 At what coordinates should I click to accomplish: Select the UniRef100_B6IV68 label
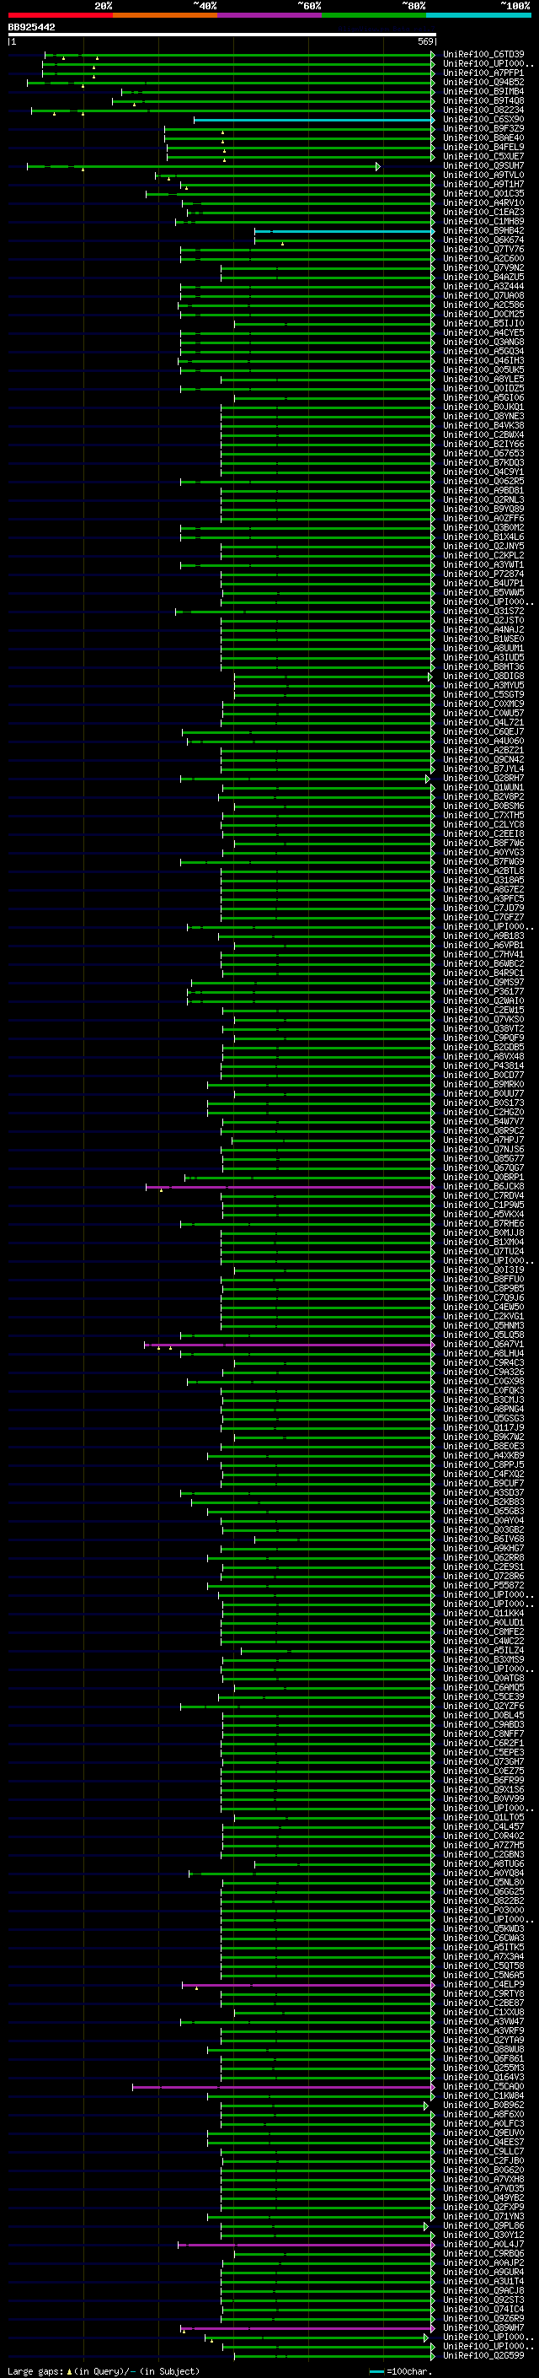(x=483, y=1539)
